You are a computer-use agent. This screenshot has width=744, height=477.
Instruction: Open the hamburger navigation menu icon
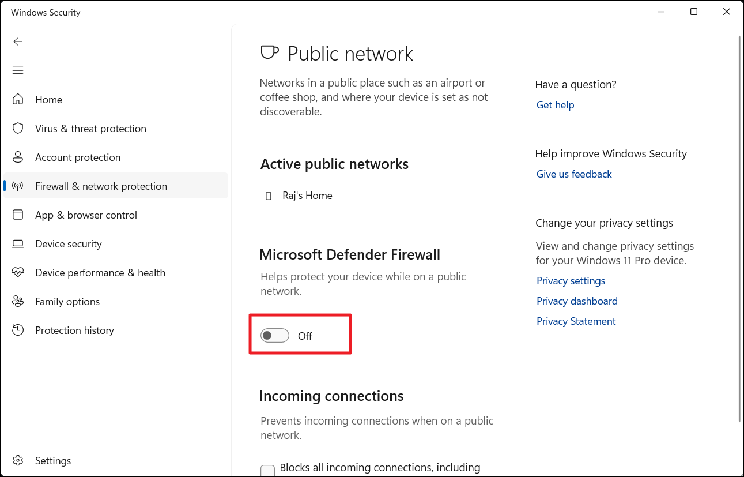pyautogui.click(x=18, y=70)
